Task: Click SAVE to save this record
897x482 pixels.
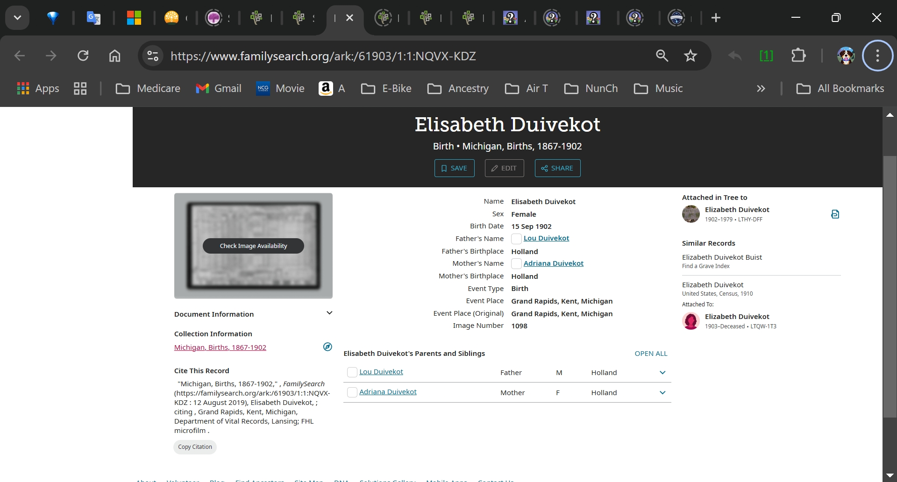Action: point(454,168)
